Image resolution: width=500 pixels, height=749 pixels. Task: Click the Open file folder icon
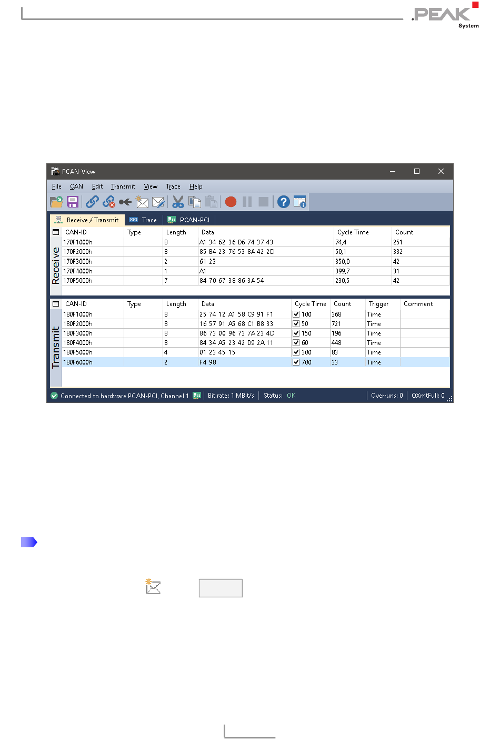coord(56,202)
